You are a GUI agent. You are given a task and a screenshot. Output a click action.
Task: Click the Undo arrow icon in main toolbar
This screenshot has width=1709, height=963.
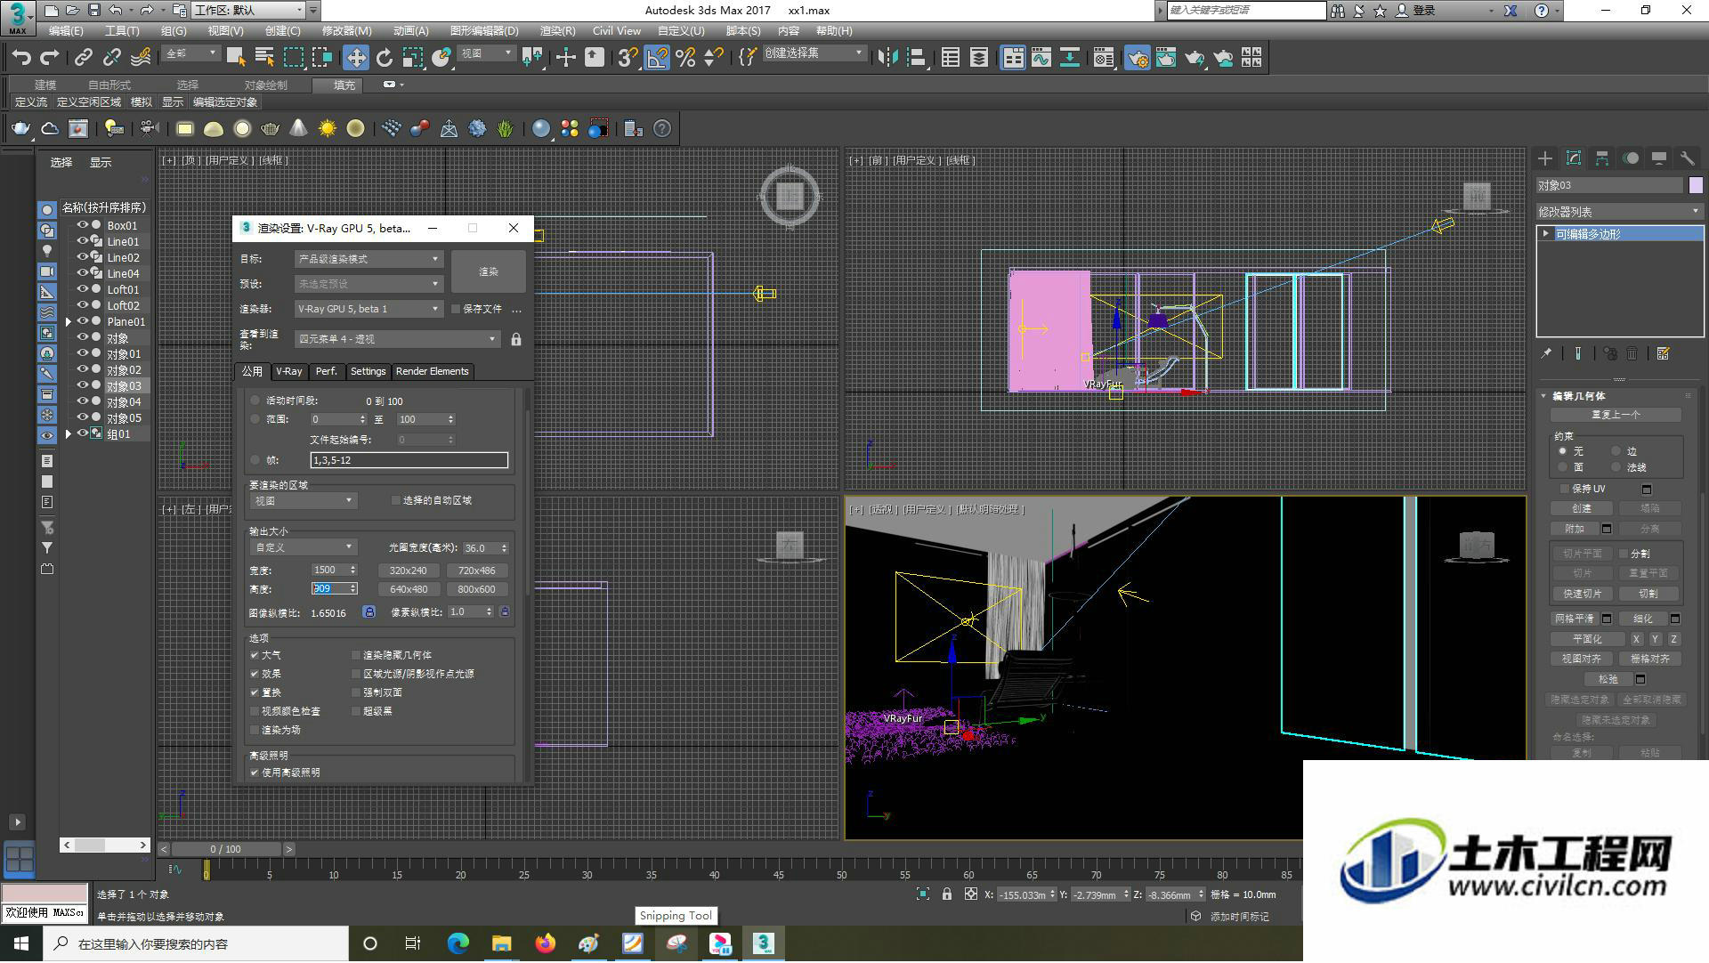pos(21,58)
